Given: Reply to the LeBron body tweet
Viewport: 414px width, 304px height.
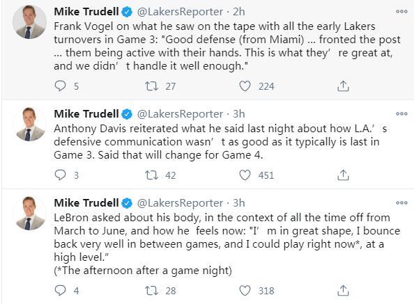Looking at the screenshot, I should point(60,290).
